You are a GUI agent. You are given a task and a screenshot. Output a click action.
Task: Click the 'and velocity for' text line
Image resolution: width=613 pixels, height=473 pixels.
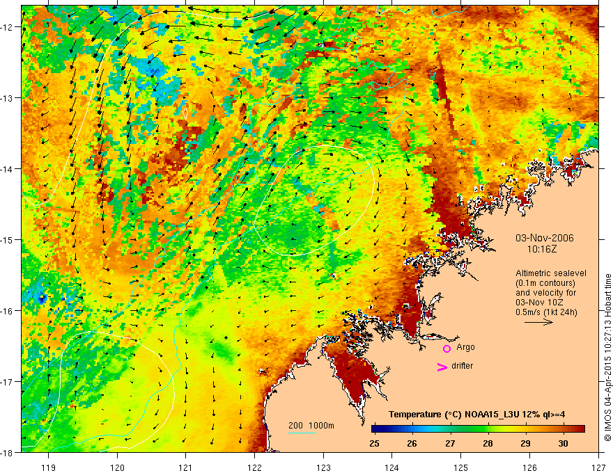[x=545, y=293]
